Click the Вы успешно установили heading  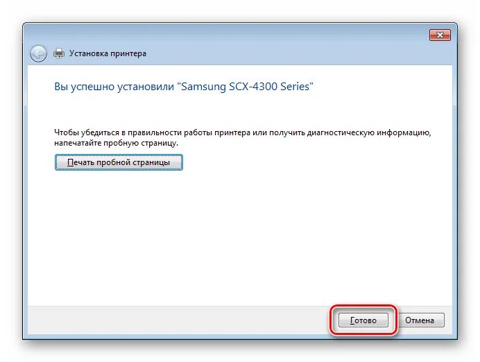pos(114,87)
